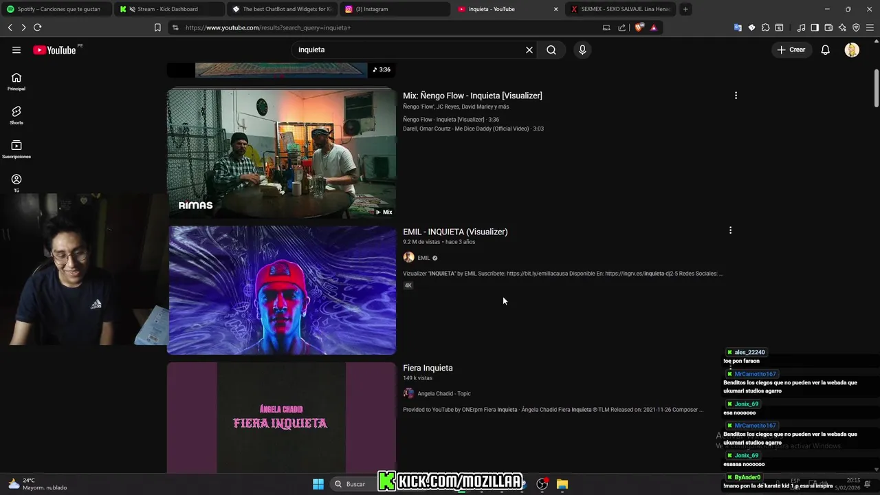This screenshot has width=880, height=495.
Task: Open the Tú profile section
Action: (16, 183)
